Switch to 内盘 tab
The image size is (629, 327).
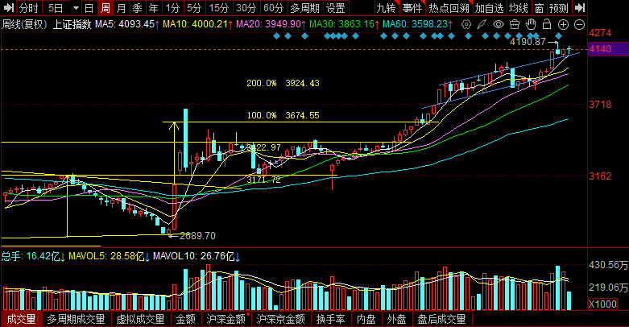366,320
